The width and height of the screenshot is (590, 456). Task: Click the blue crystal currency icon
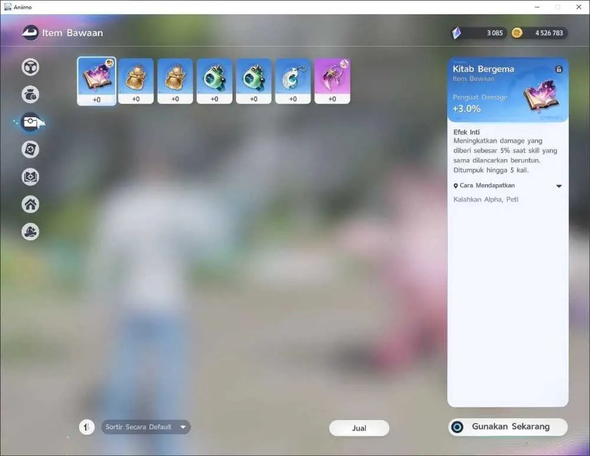point(457,33)
